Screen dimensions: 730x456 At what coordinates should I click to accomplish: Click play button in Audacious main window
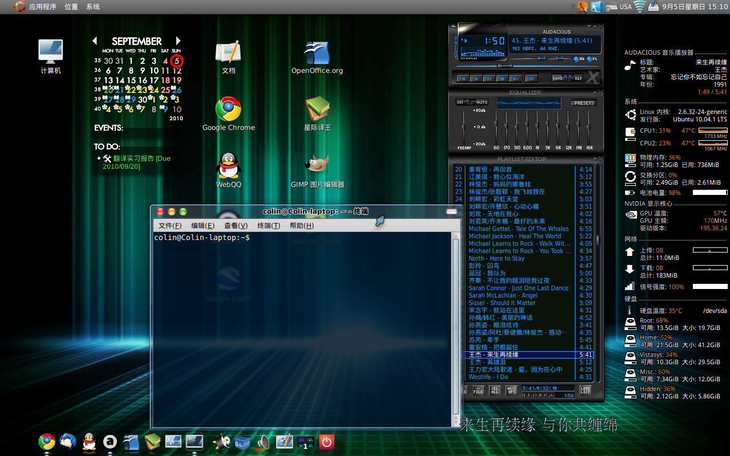[477, 79]
